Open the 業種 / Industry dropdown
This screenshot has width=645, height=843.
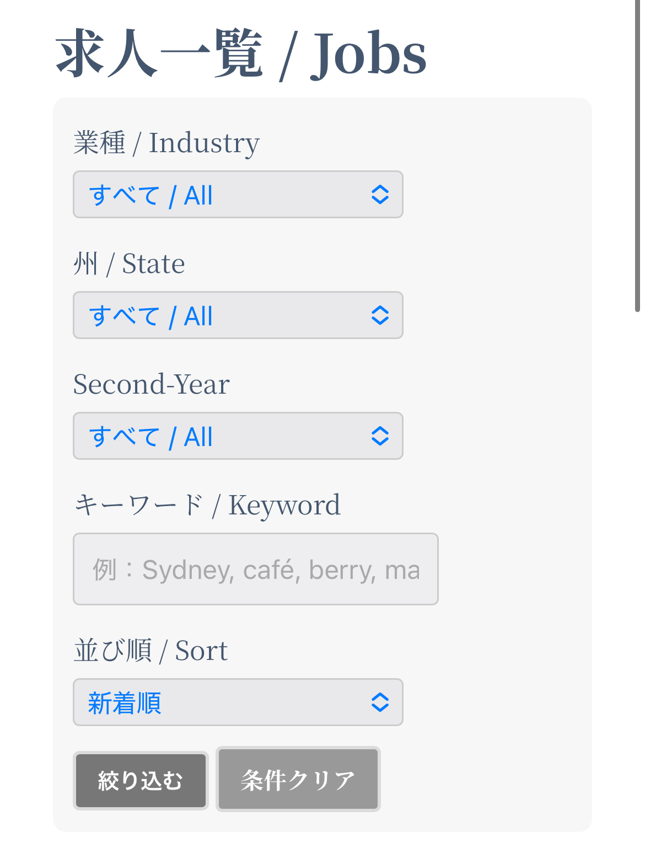coord(237,195)
